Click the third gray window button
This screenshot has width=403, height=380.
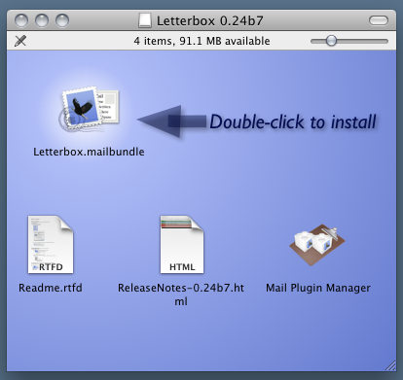tap(62, 20)
